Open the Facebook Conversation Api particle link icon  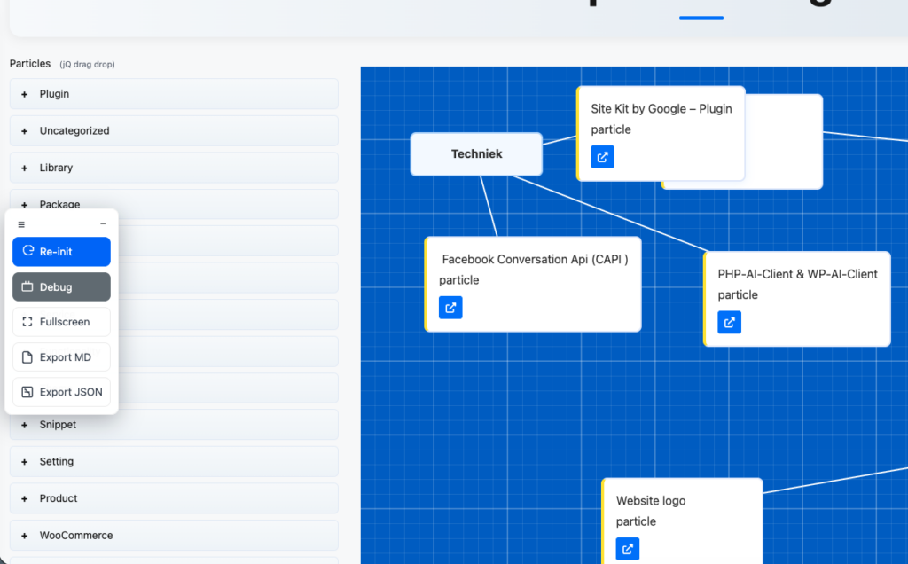(x=450, y=308)
